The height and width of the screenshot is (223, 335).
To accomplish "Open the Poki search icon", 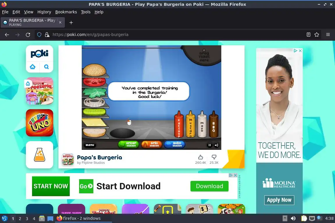I will tap(46, 67).
